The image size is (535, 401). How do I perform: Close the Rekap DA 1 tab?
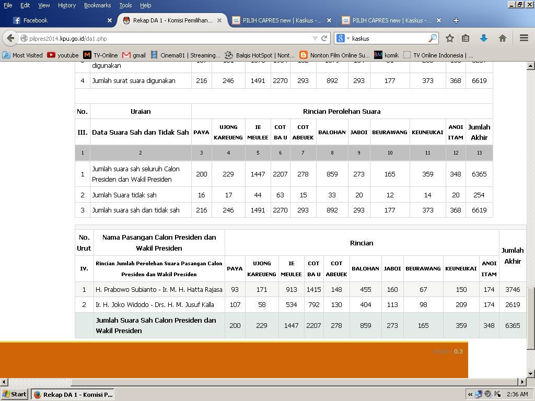(219, 20)
